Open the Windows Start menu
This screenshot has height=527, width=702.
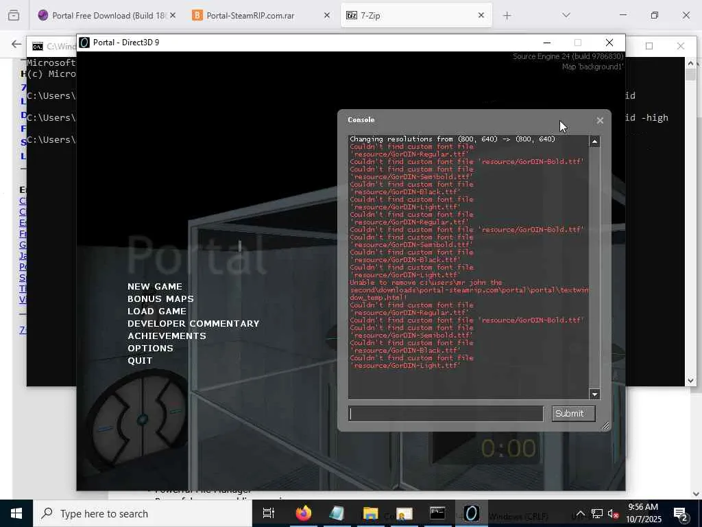coord(16,513)
